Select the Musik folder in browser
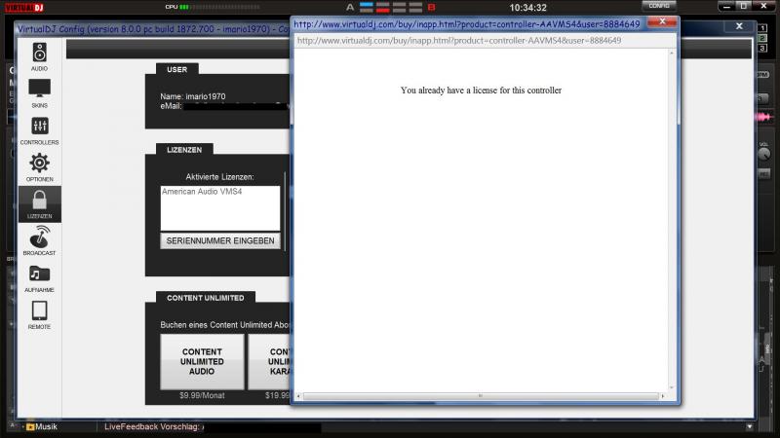The image size is (780, 438). coord(42,426)
